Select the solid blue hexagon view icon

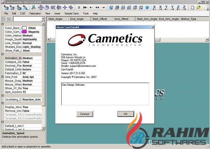147,7
